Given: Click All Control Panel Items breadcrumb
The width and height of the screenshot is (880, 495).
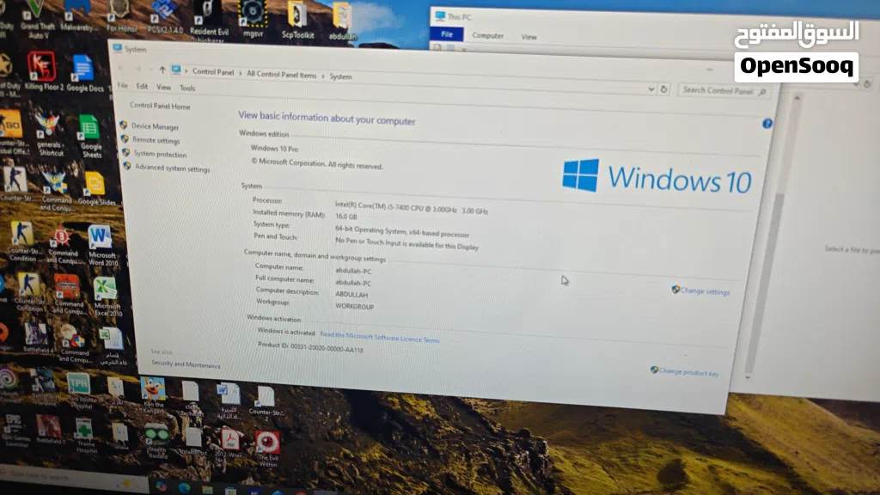Looking at the screenshot, I should 282,75.
